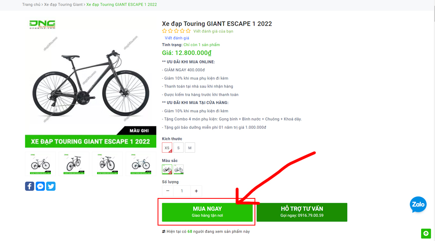Viewport: 435px width, 241px height.
Task: Click MUA NGAY buy button
Action: (x=207, y=212)
